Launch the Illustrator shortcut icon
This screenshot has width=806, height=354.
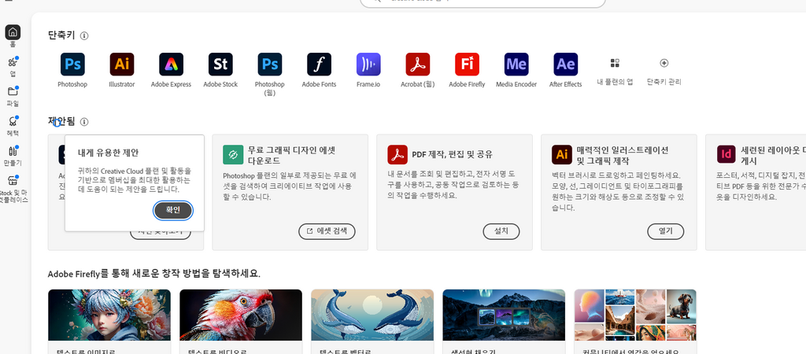122,65
